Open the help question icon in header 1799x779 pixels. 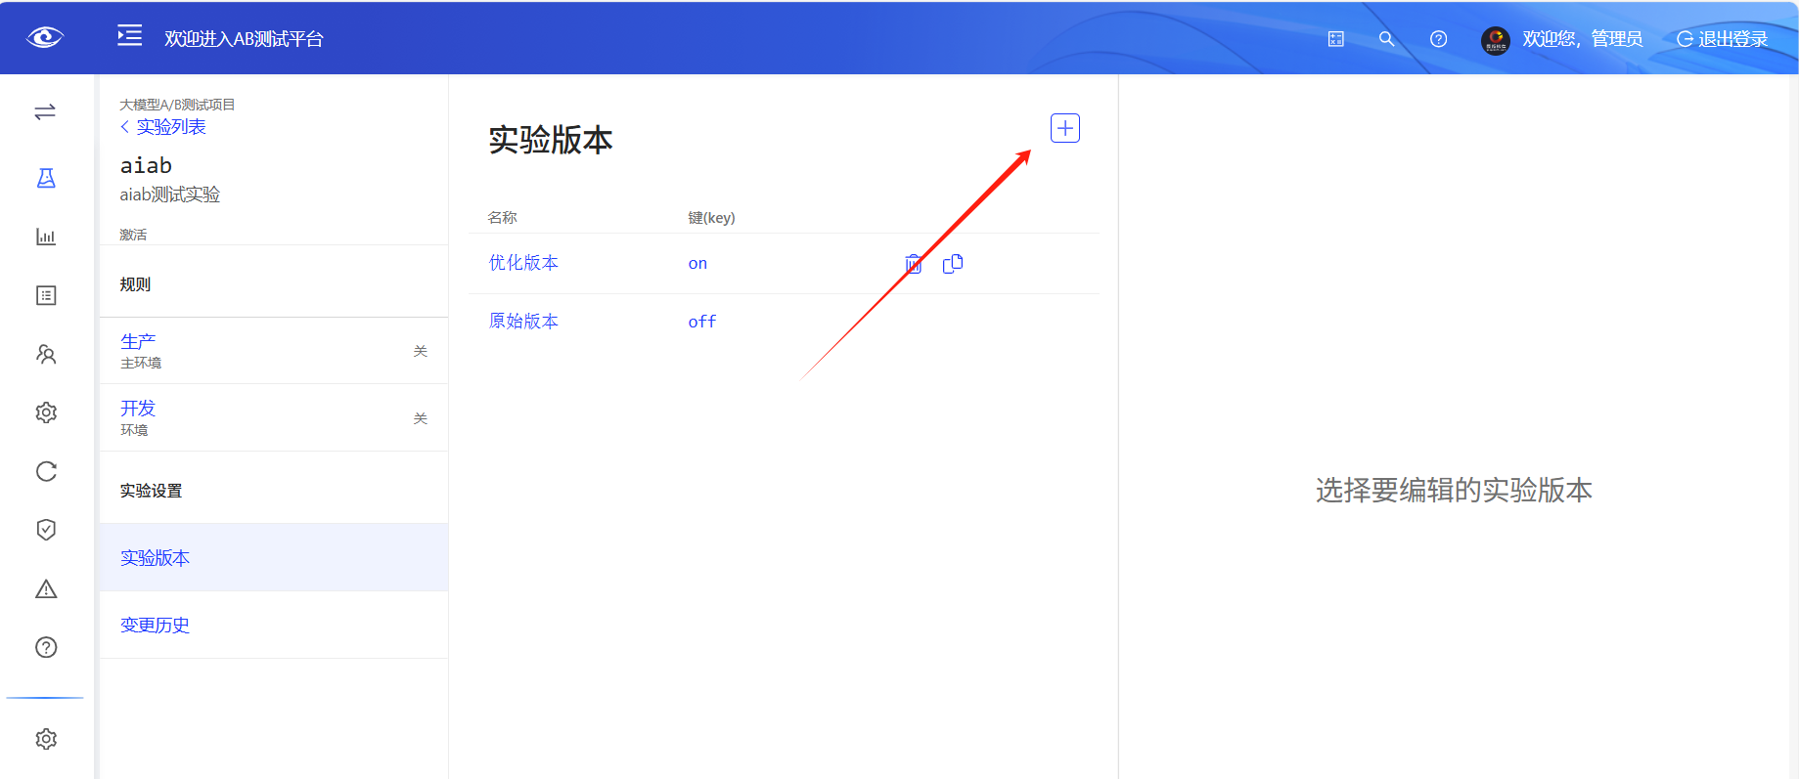point(1438,39)
